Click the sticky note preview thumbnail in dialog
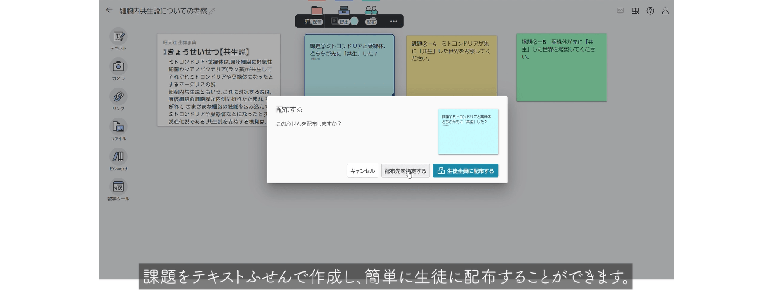 [x=468, y=131]
